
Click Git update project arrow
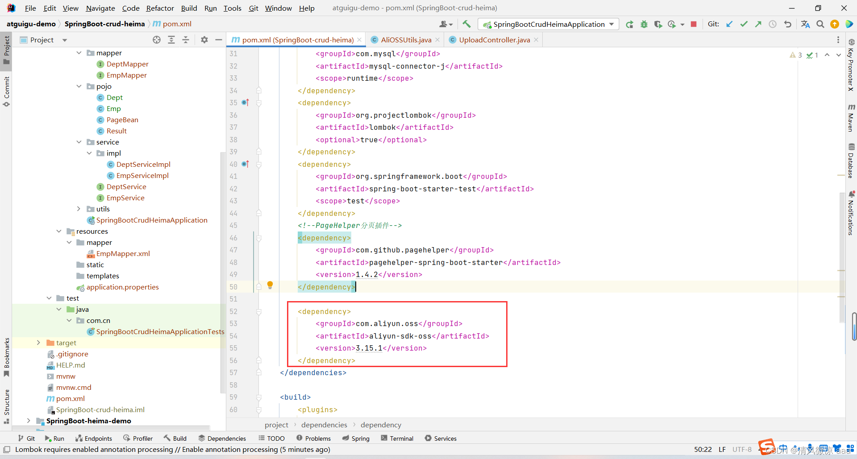point(729,24)
